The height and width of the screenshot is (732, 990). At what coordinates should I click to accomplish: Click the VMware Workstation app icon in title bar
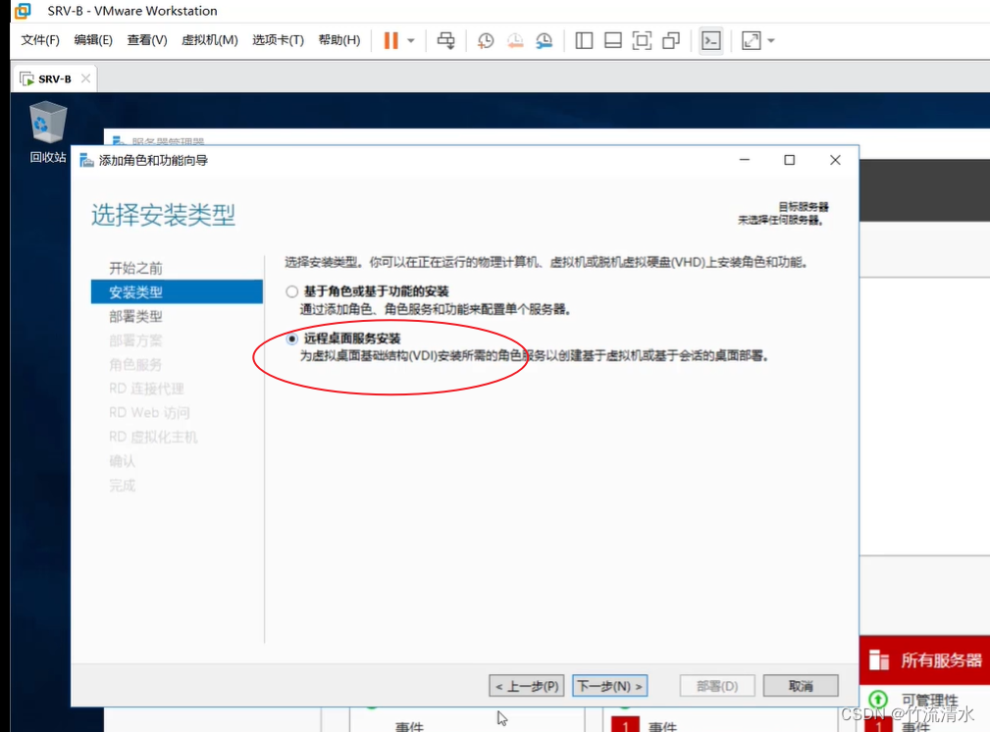(23, 11)
